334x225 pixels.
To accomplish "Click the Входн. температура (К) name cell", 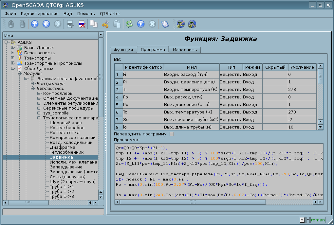I will pos(192,90).
